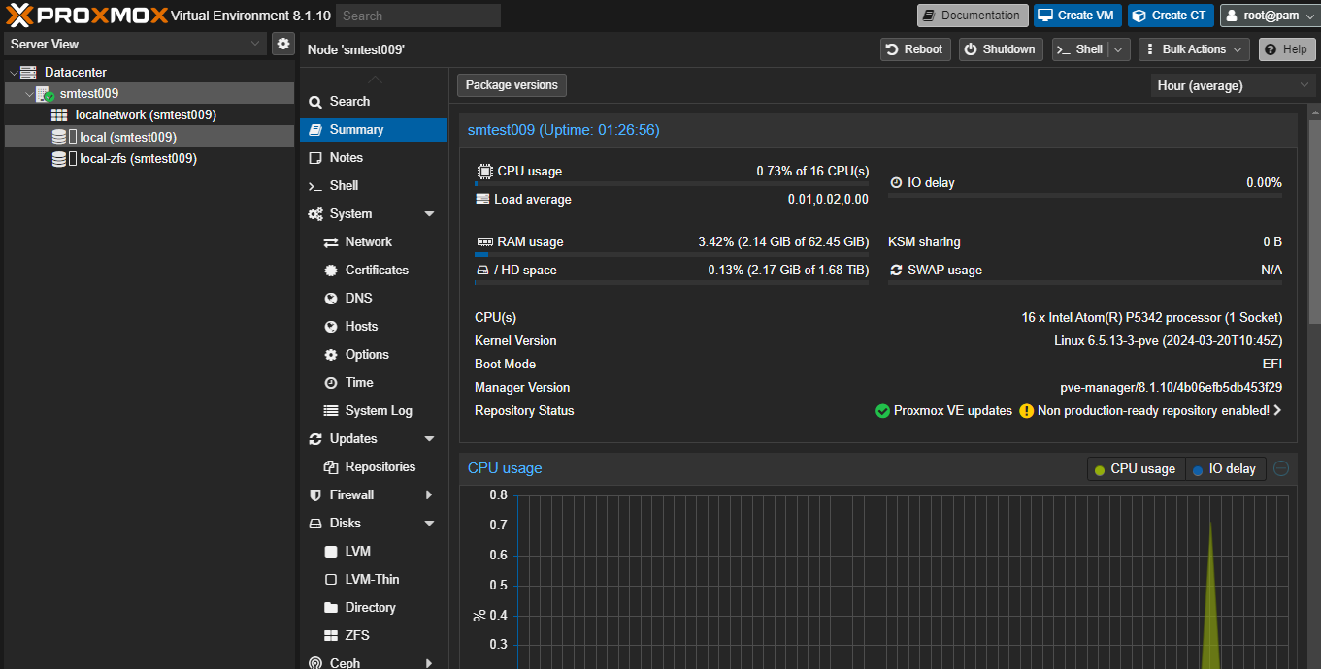Viewport: 1321px width, 669px height.
Task: Click the Create VM button
Action: point(1077,16)
